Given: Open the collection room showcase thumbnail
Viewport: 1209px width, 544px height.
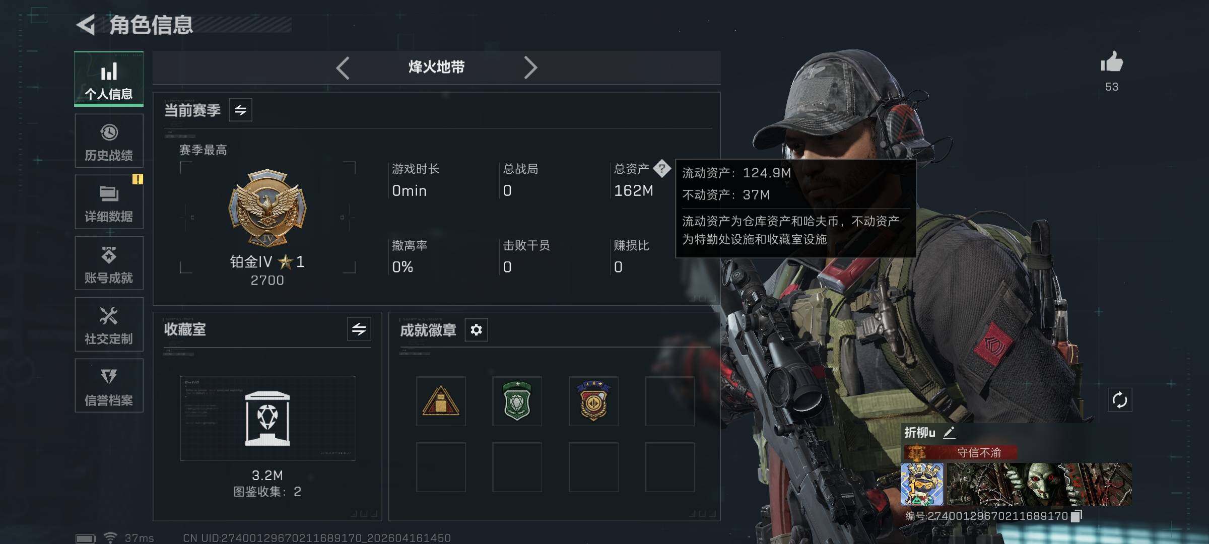Looking at the screenshot, I should pos(267,419).
